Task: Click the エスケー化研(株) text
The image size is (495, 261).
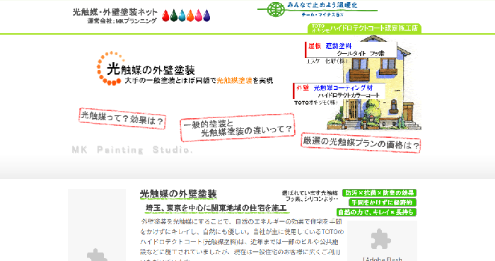Action: pos(327,62)
